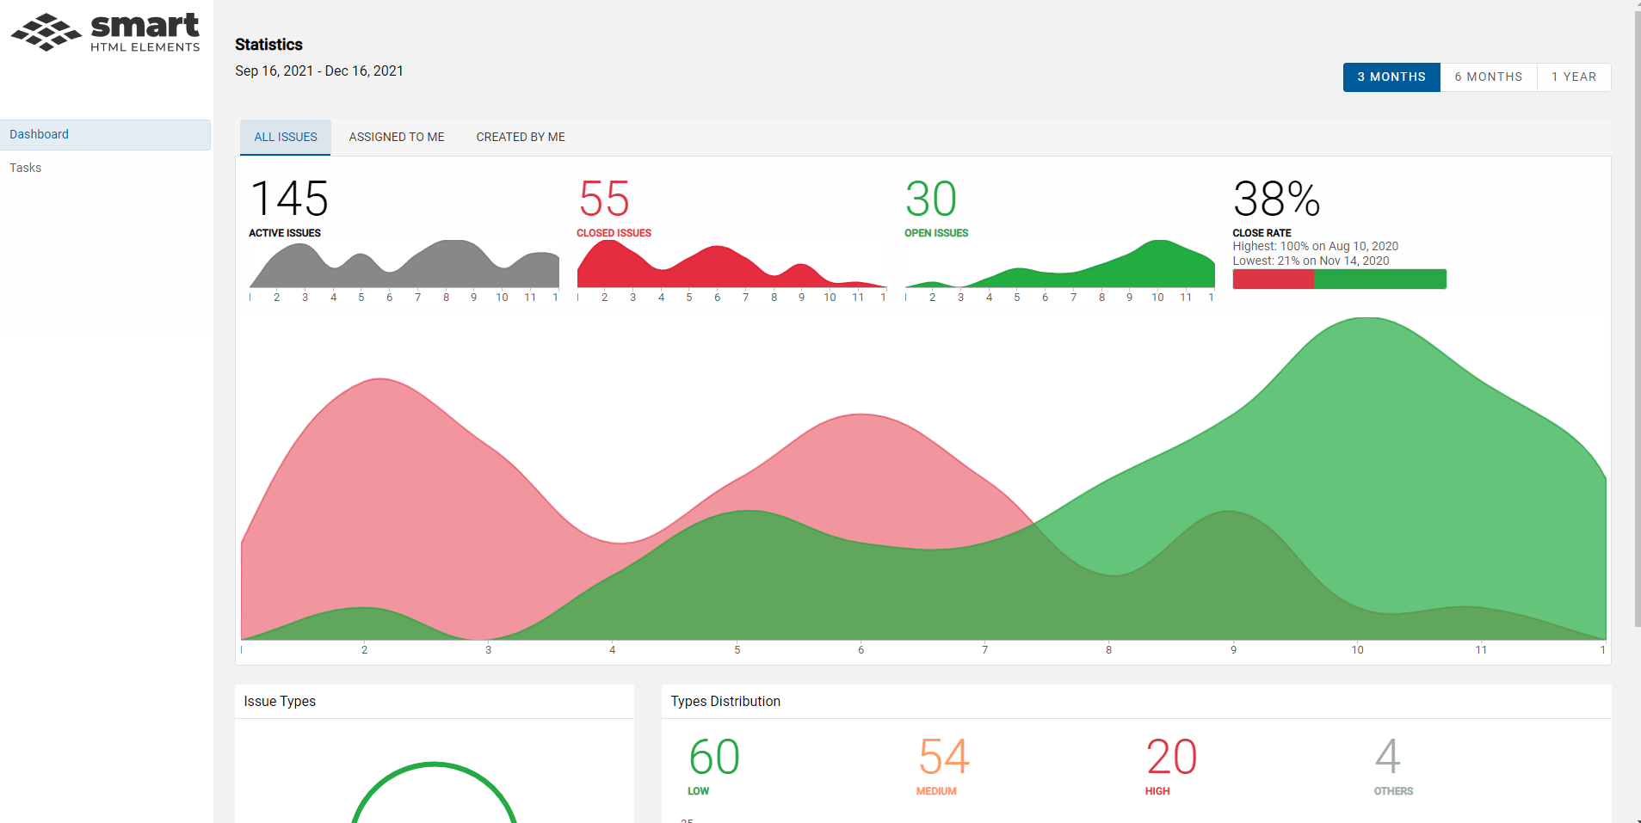
Task: Click the red segment of close rate bar
Action: pos(1274,279)
